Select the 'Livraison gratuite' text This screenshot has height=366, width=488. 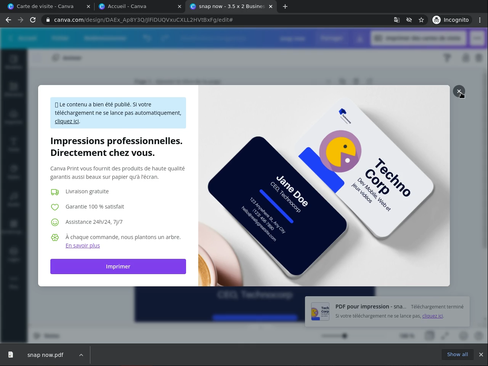coord(87,191)
